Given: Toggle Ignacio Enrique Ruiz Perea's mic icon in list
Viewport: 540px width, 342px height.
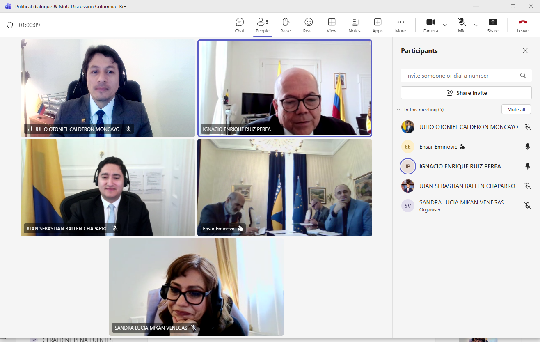Looking at the screenshot, I should (528, 166).
